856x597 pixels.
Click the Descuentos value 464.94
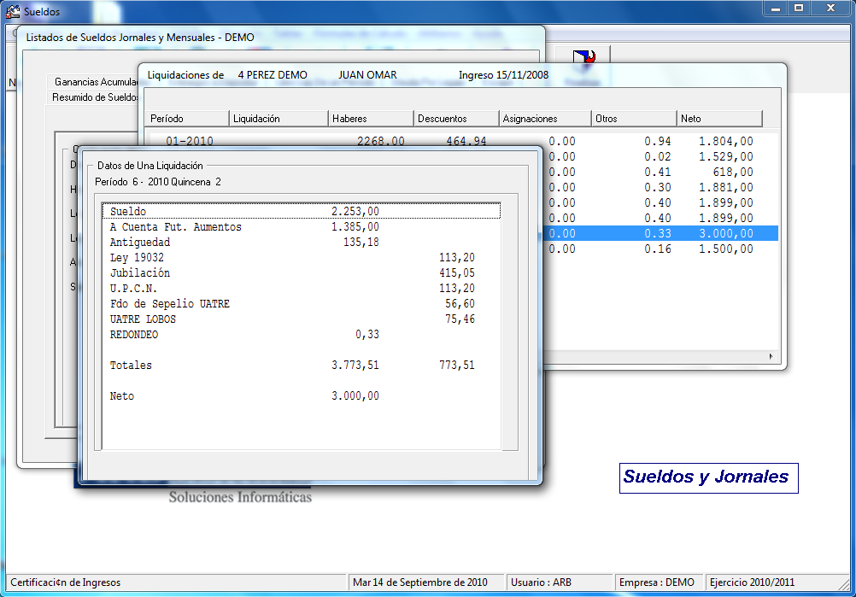point(466,141)
